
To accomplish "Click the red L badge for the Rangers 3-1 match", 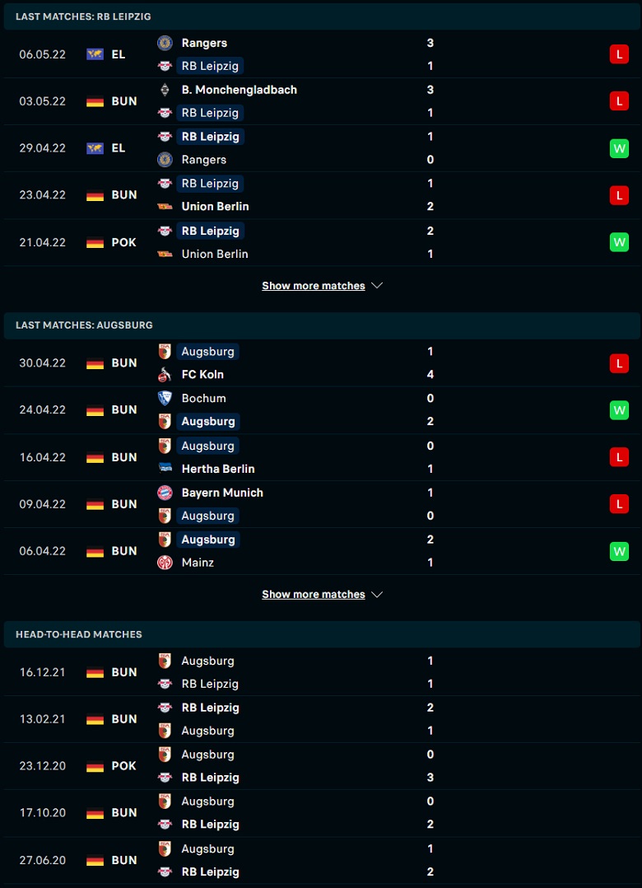I will click(x=620, y=54).
